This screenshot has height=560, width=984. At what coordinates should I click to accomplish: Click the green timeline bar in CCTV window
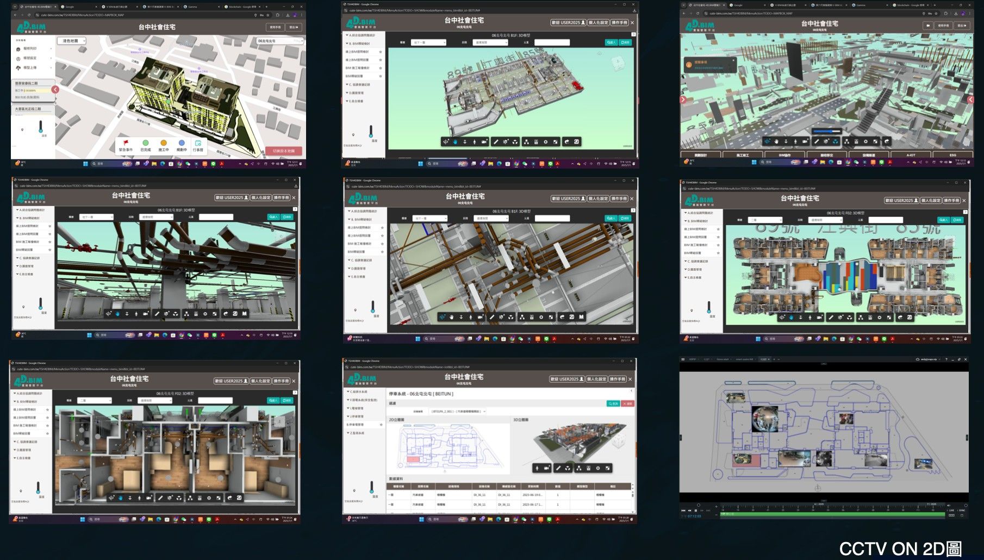tap(832, 514)
